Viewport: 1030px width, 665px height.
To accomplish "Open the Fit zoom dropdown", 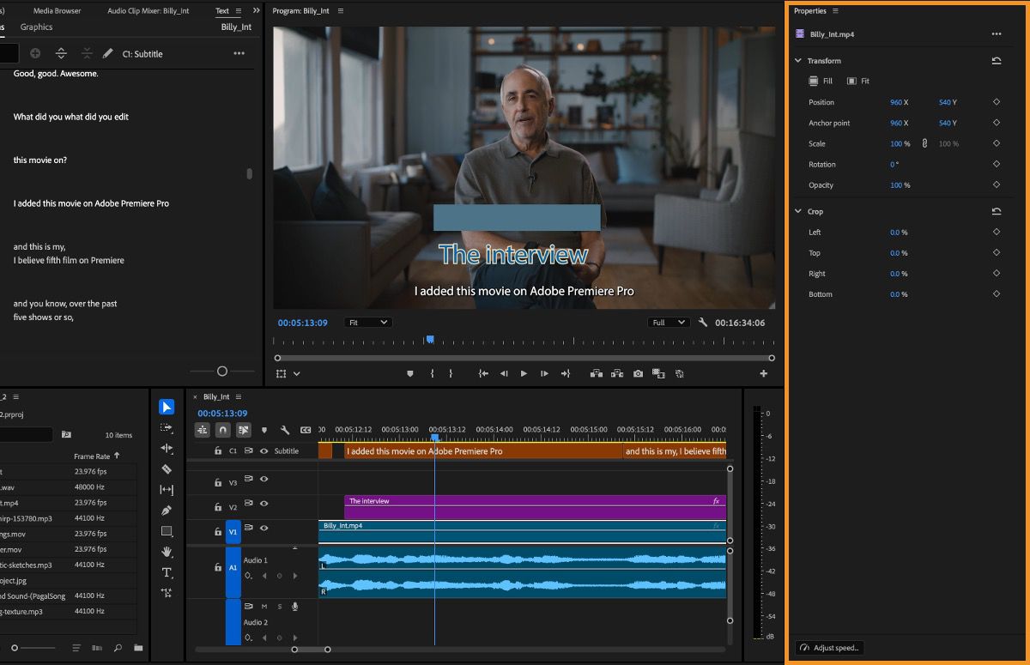I will pos(367,322).
